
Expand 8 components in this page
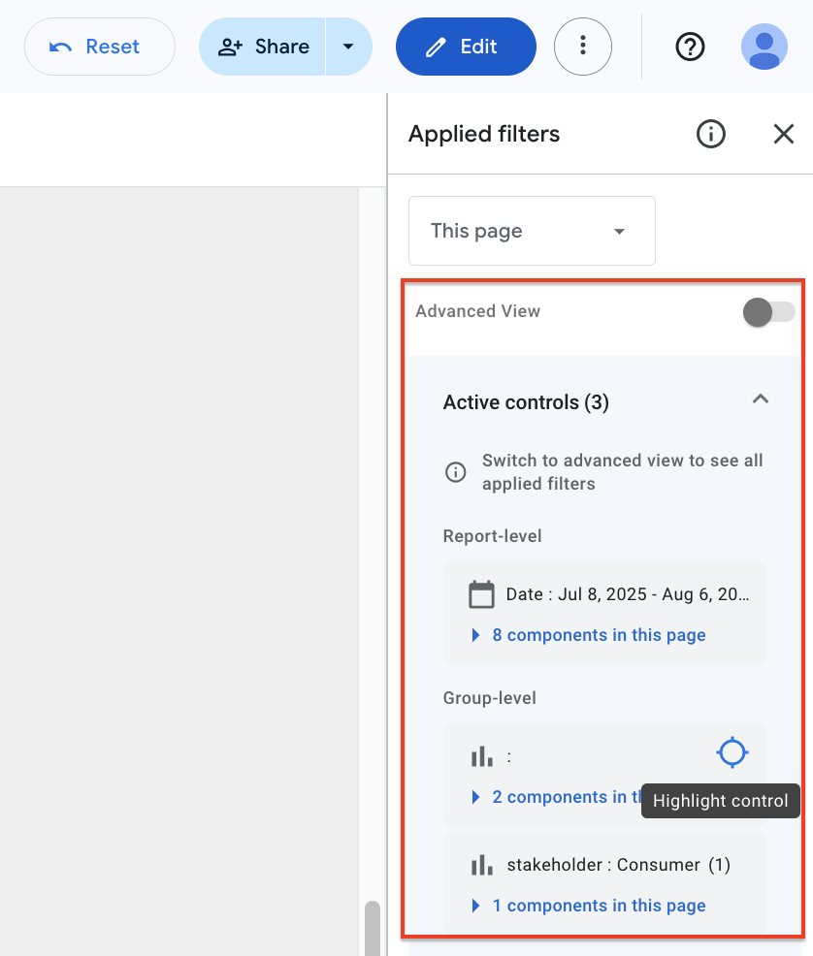589,635
